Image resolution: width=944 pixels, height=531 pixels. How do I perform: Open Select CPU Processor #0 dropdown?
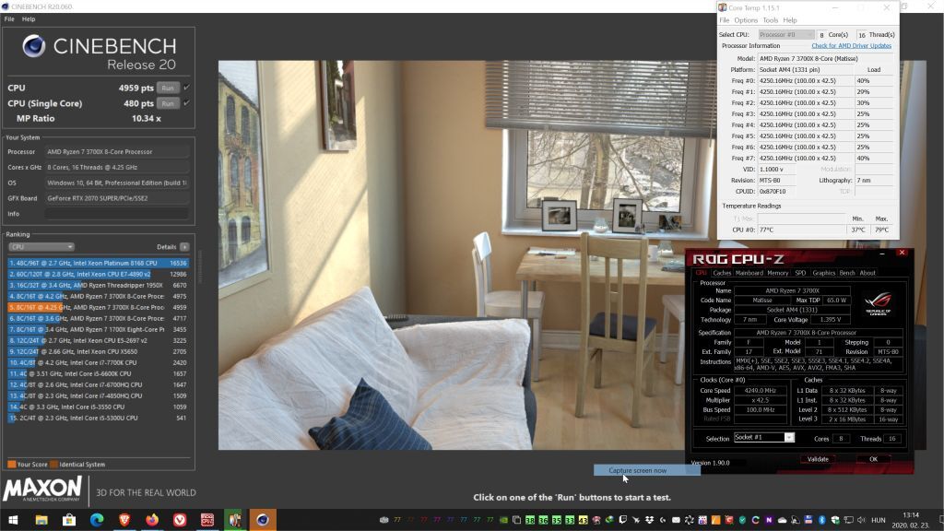pyautogui.click(x=786, y=35)
